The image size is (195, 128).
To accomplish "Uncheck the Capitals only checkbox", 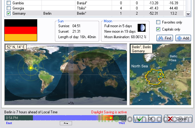I will pyautogui.click(x=158, y=29).
